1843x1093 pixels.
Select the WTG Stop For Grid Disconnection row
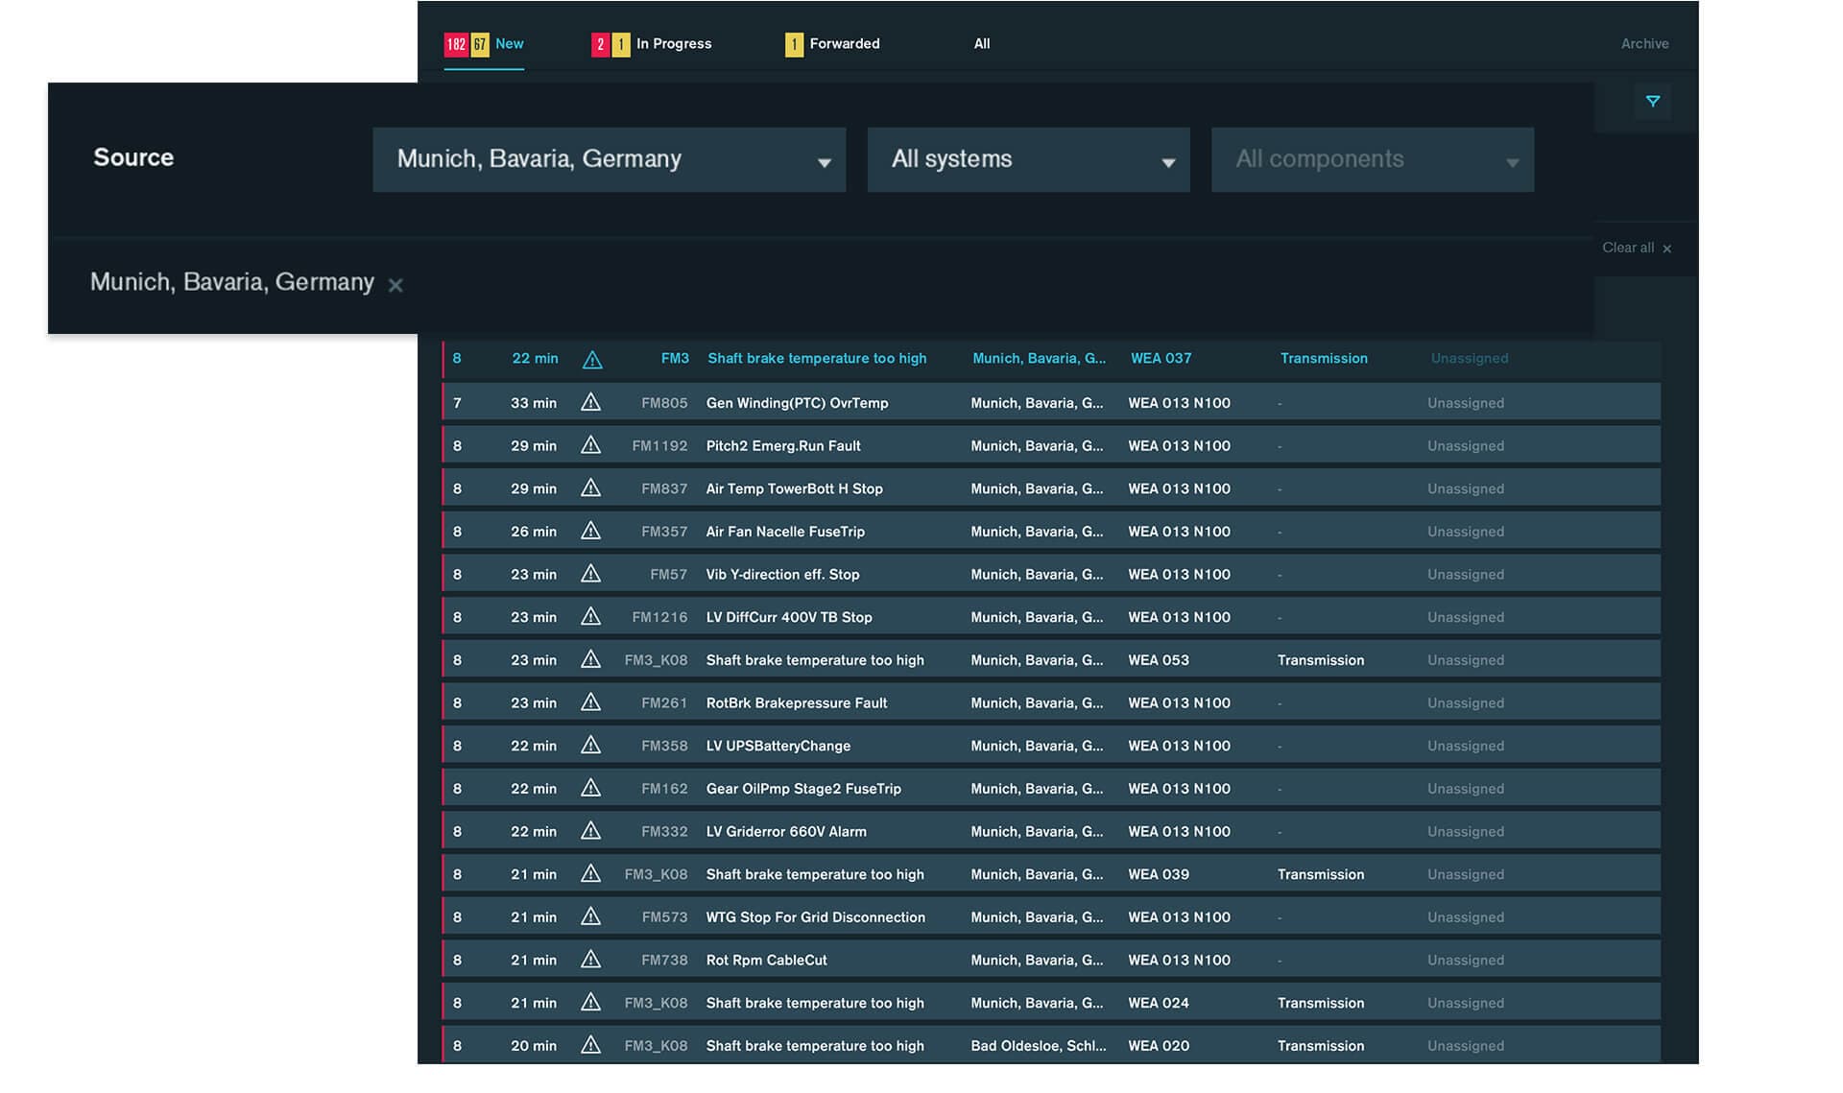[x=815, y=917]
